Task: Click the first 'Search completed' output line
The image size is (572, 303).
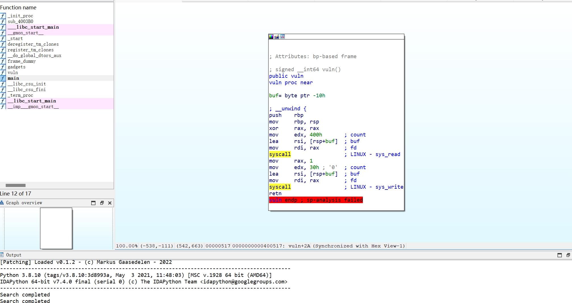Action: click(25, 295)
